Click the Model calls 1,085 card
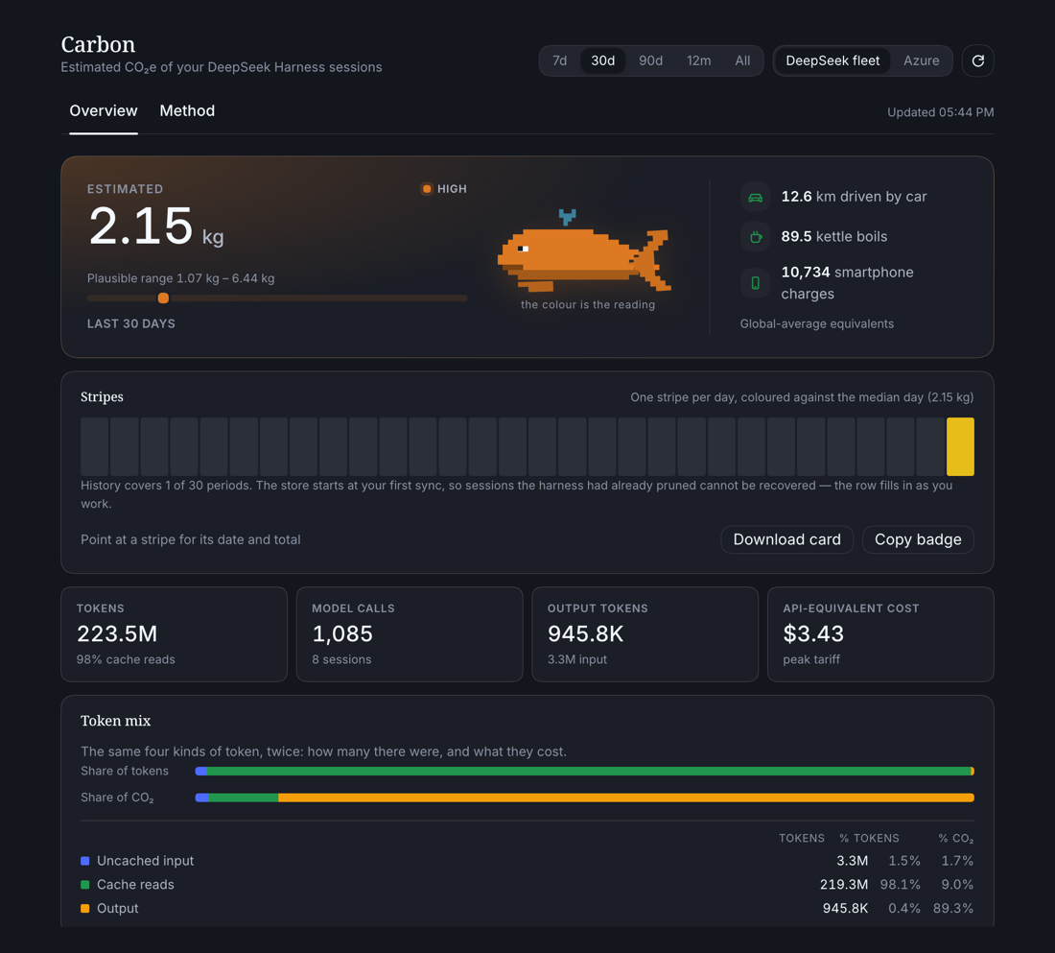 tap(410, 634)
